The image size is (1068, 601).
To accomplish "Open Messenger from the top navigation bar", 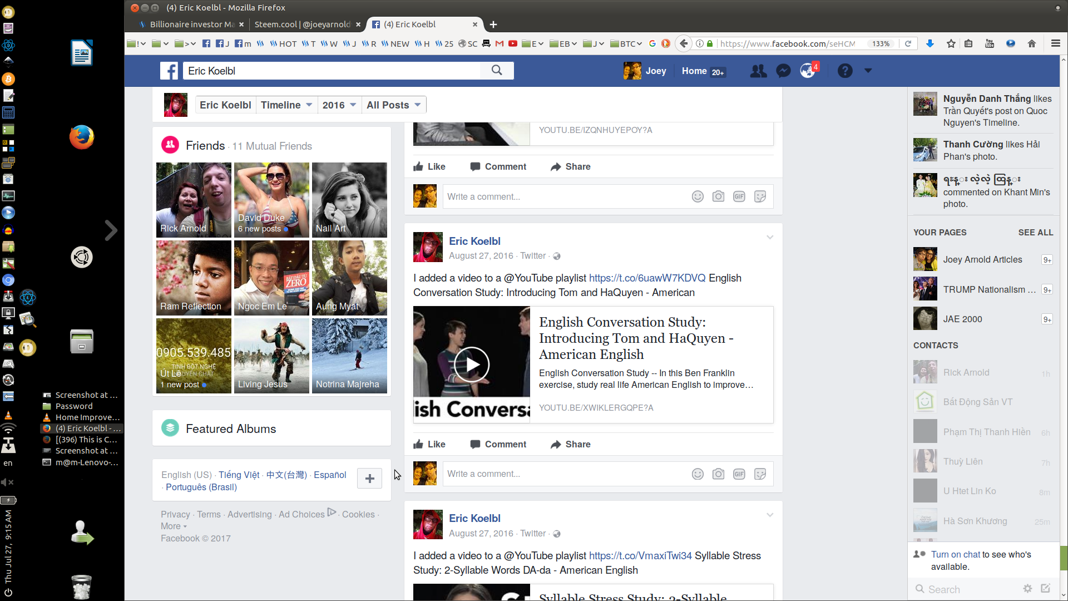I will pyautogui.click(x=783, y=71).
